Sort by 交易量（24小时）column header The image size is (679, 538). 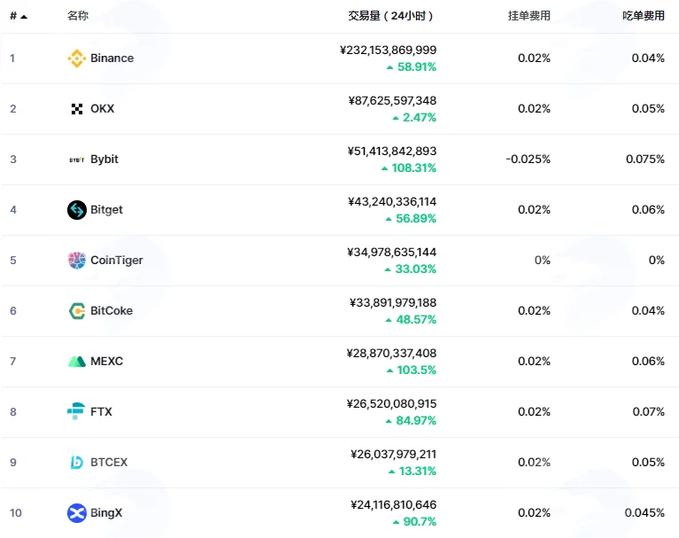(x=390, y=16)
